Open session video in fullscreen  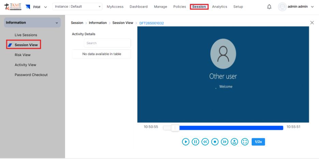[x=245, y=142]
